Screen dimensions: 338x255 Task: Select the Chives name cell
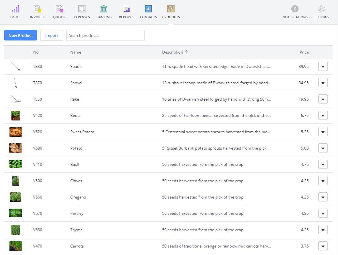[x=76, y=181]
